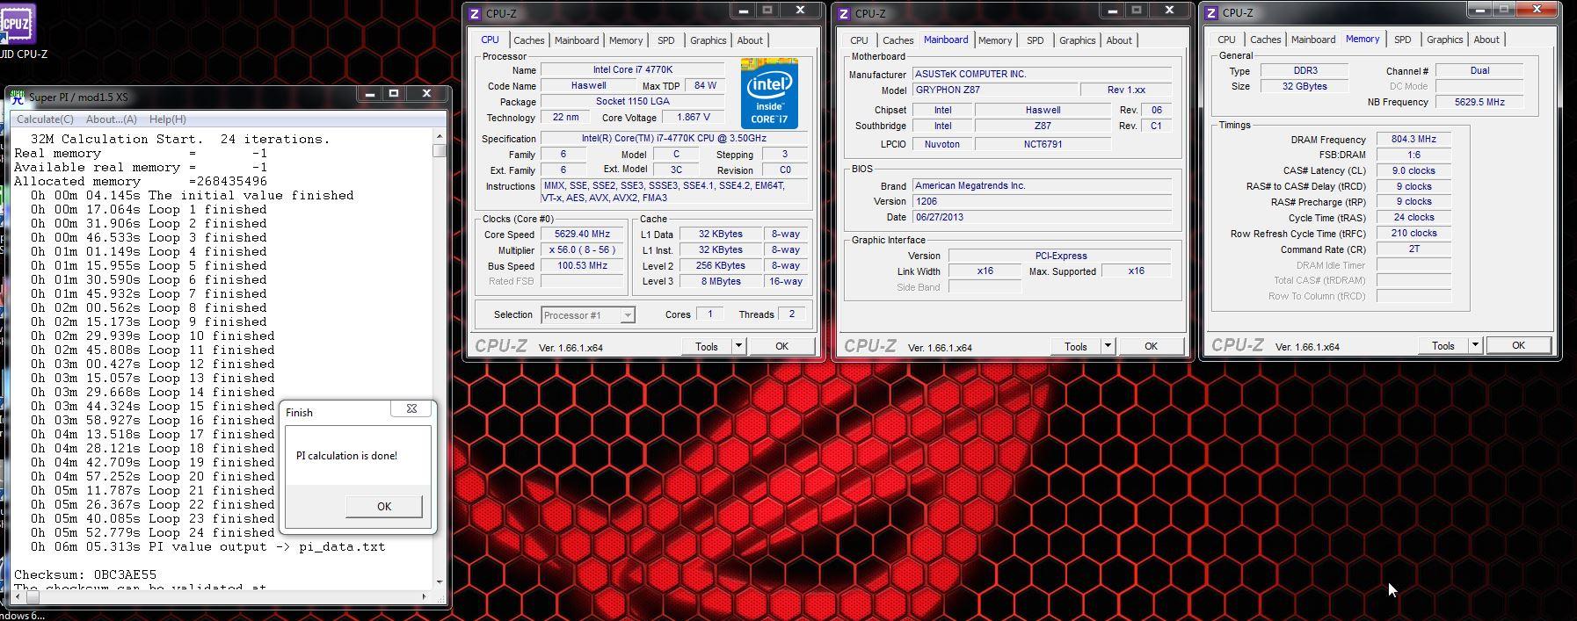Expand Tools dropdown arrow in CPU window
Viewport: 1577px width, 621px height.
tap(738, 346)
